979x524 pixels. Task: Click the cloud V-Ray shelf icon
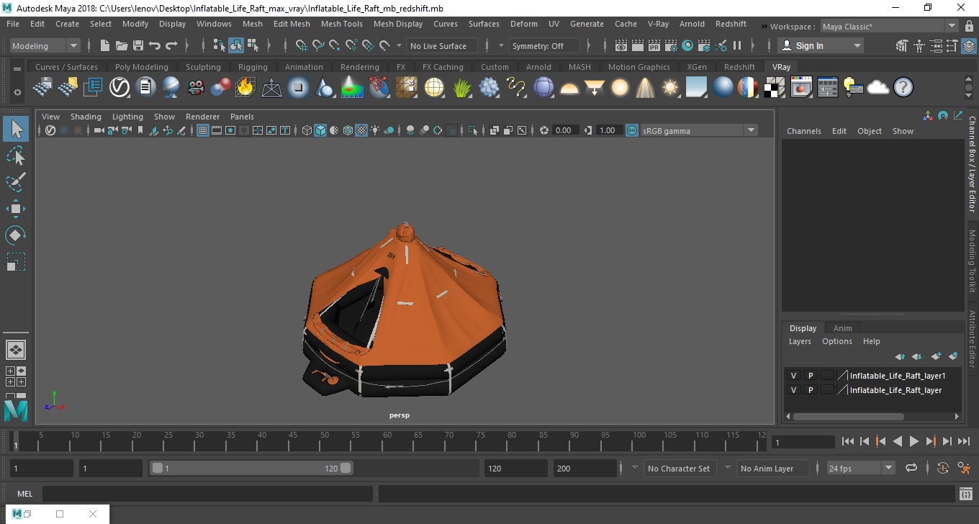(878, 88)
